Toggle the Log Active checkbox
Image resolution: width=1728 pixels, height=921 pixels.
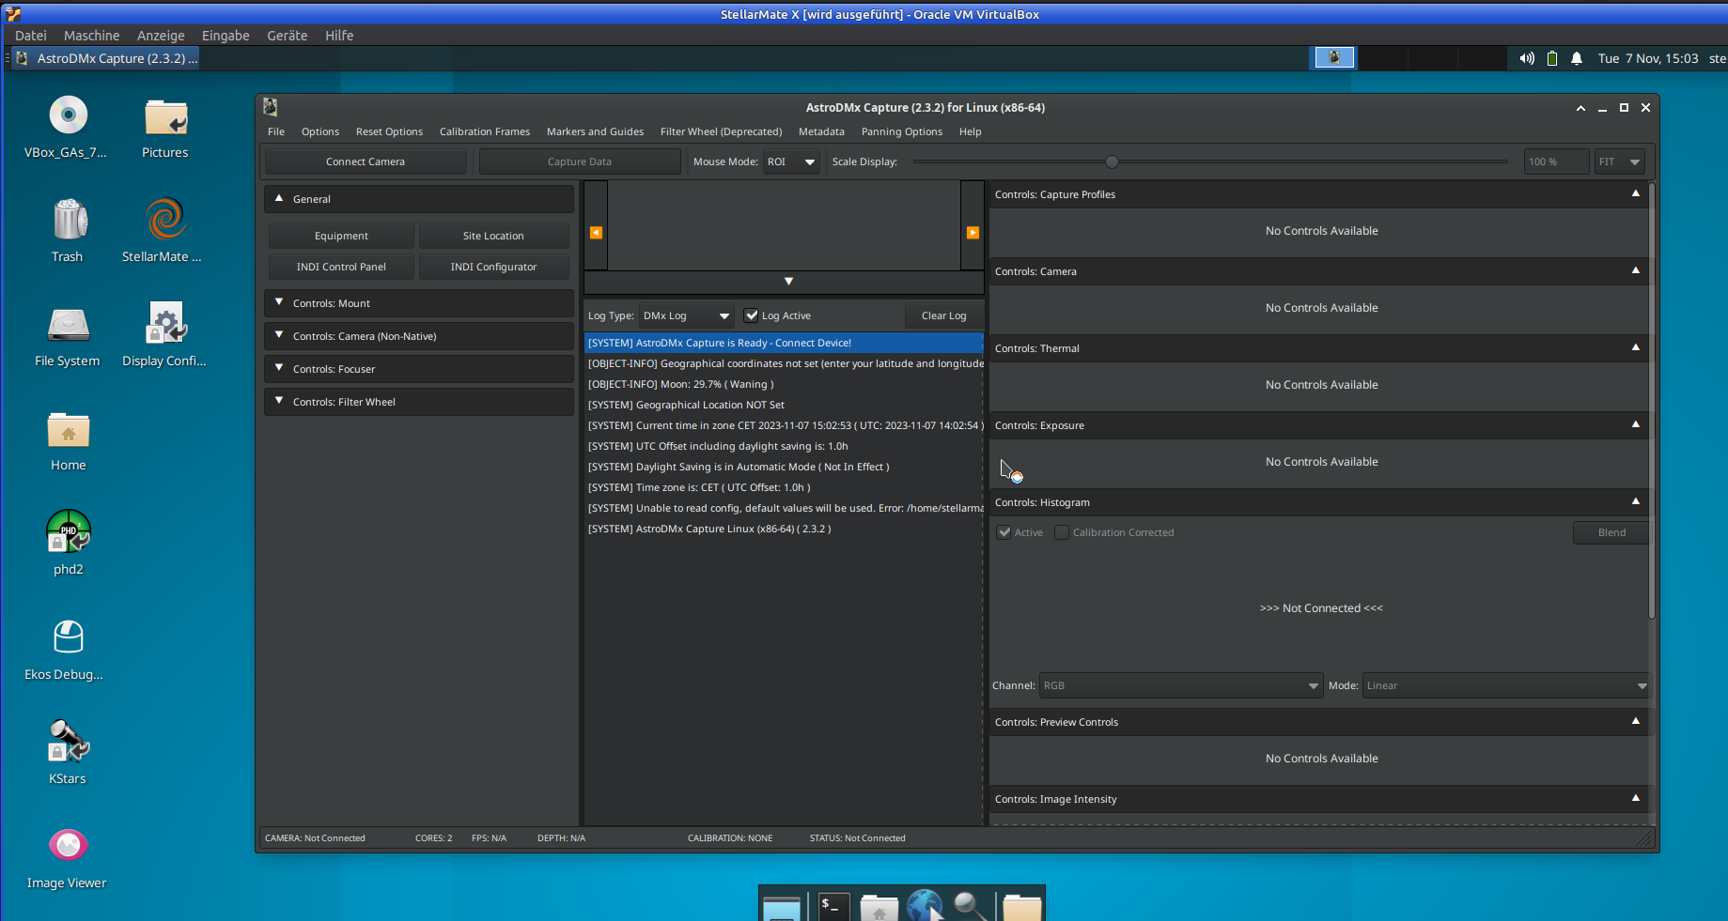pyautogui.click(x=751, y=315)
